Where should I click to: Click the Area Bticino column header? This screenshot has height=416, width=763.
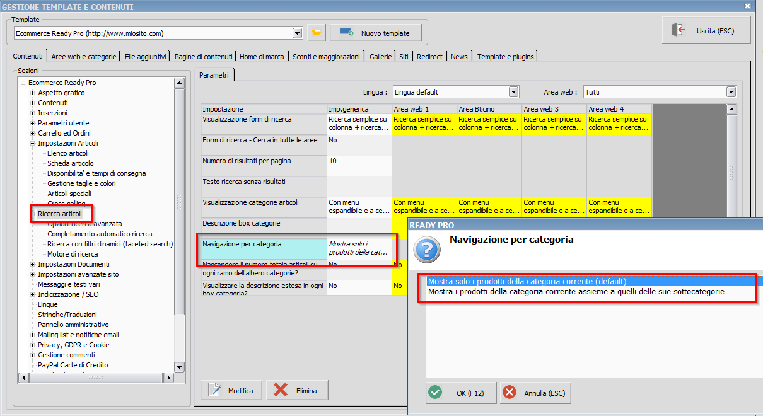click(x=489, y=109)
